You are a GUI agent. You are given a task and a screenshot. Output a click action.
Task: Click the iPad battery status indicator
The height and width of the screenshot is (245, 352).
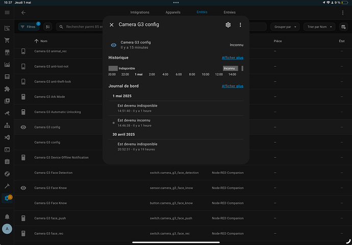[x=344, y=3]
